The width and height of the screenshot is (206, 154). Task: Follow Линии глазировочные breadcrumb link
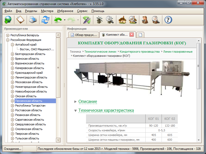(x=178, y=52)
